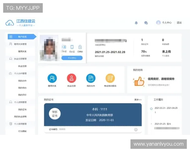Open 我的办件 blue document shortcut icon
190x152 pixels.
91,78
